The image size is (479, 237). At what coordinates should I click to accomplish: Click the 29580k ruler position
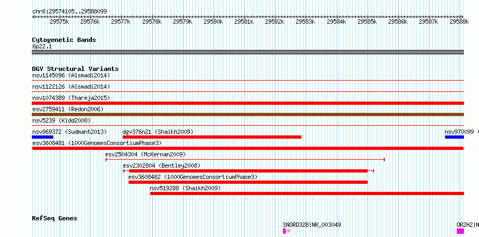pyautogui.click(x=213, y=21)
